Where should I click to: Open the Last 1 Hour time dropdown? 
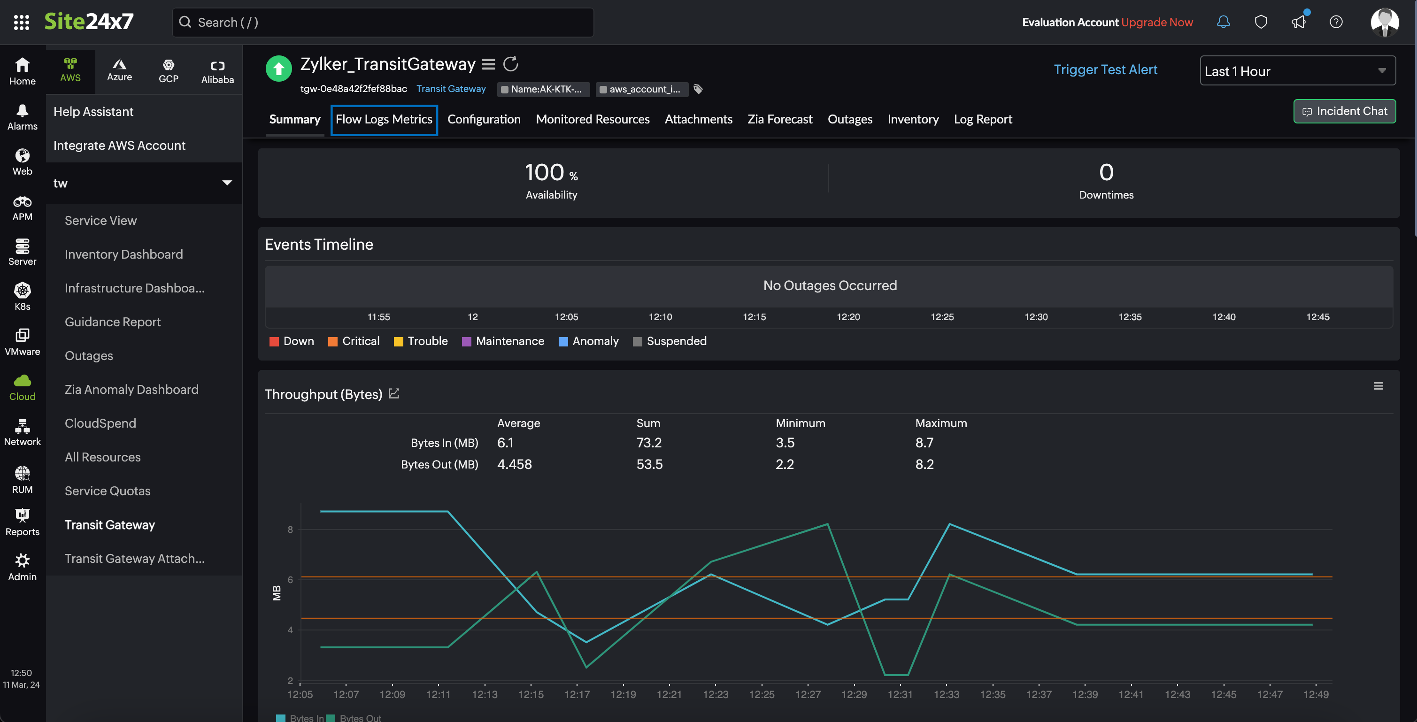pyautogui.click(x=1297, y=71)
